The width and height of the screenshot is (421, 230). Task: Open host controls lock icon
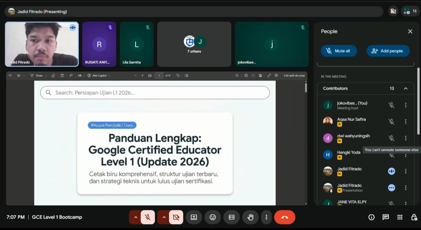[x=414, y=217]
